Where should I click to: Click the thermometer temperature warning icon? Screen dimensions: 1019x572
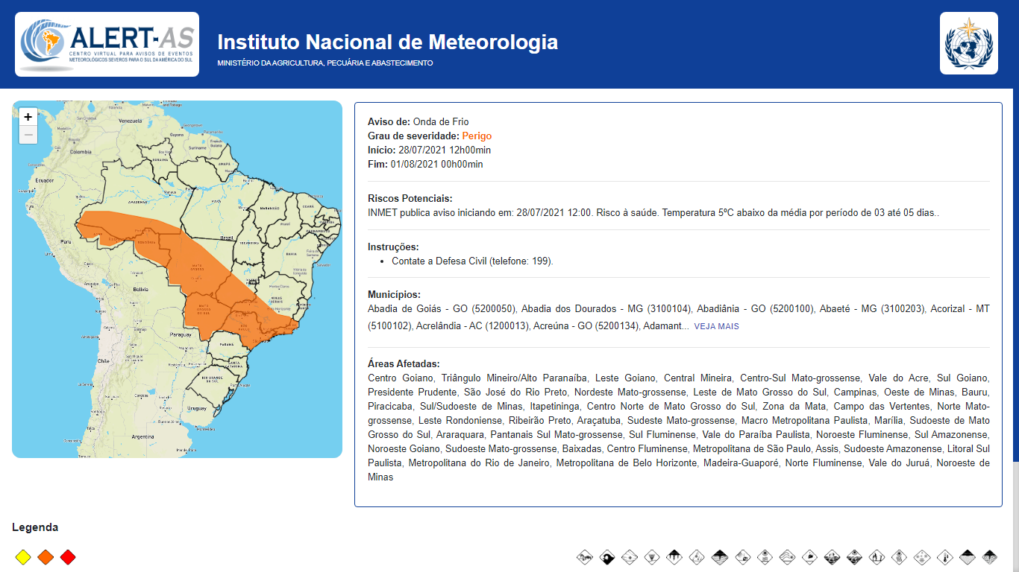(945, 557)
